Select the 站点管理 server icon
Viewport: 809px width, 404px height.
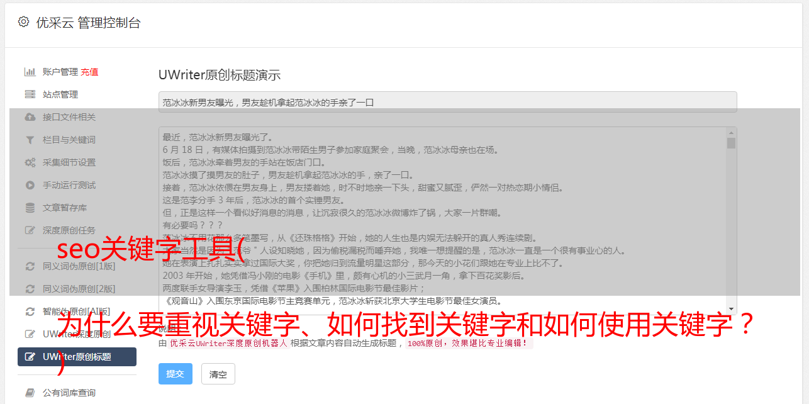tap(30, 94)
